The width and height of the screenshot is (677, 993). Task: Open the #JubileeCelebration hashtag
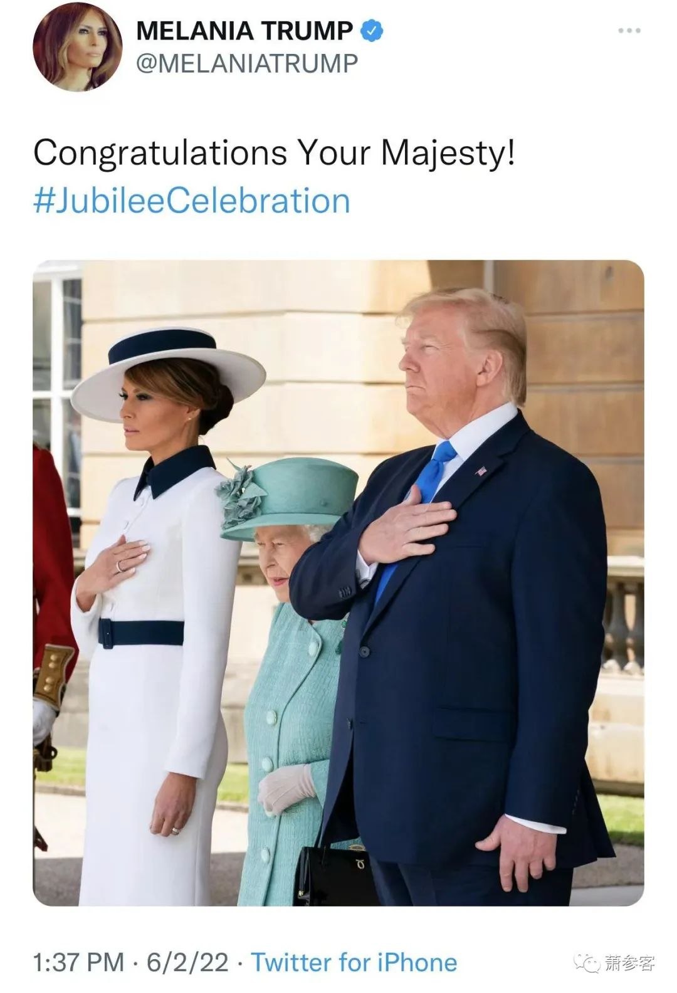tap(191, 201)
